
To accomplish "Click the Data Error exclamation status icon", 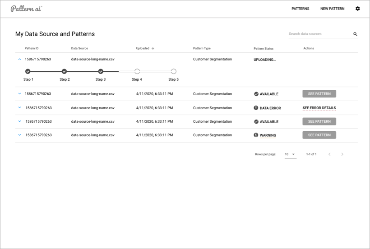I will [x=256, y=108].
